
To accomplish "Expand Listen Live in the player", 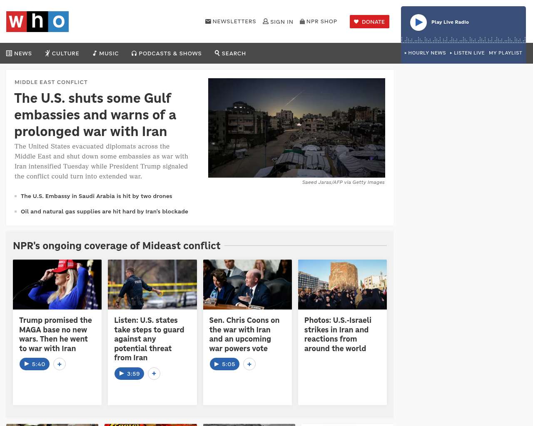I will tap(467, 53).
